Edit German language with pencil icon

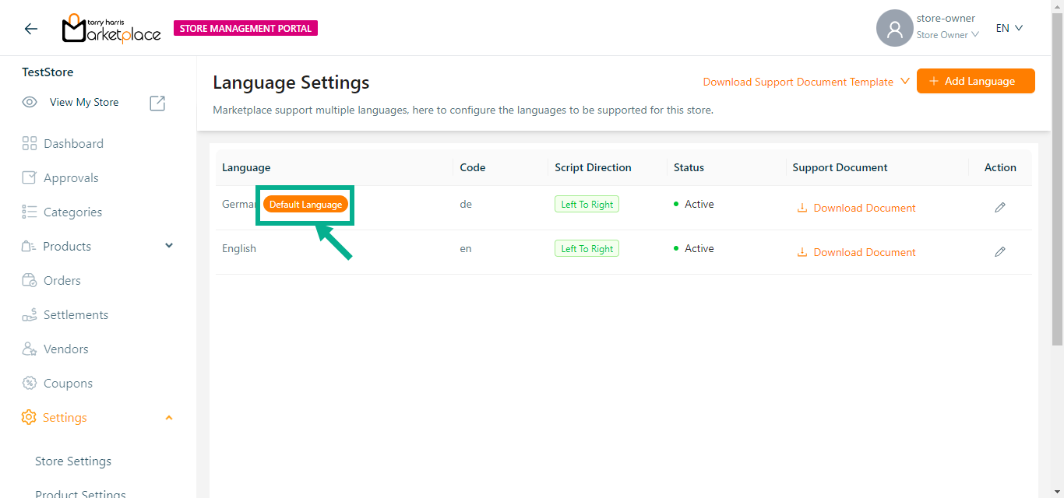pos(999,207)
